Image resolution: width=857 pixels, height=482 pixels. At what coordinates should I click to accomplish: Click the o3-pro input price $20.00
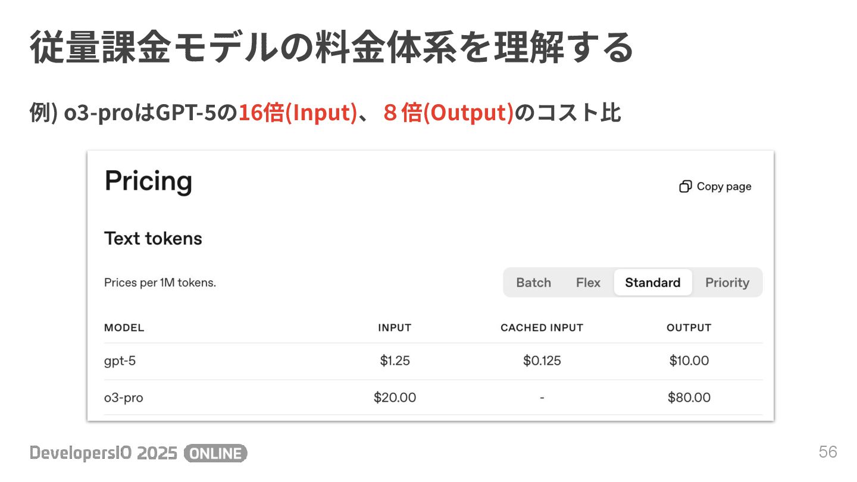pyautogui.click(x=395, y=398)
